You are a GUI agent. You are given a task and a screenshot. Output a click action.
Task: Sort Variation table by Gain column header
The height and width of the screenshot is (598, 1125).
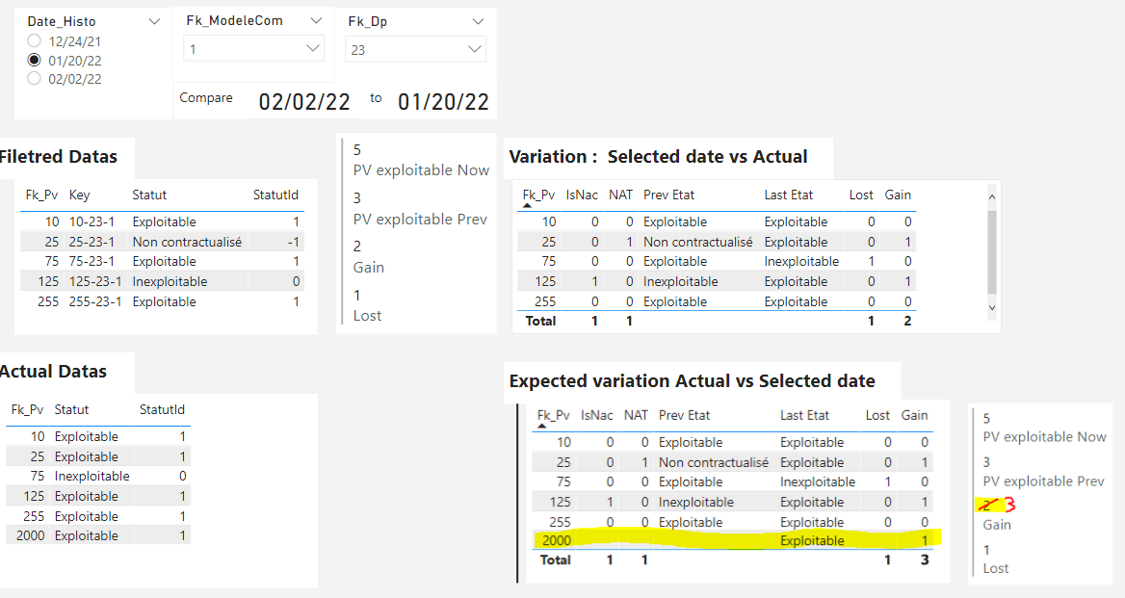point(898,195)
